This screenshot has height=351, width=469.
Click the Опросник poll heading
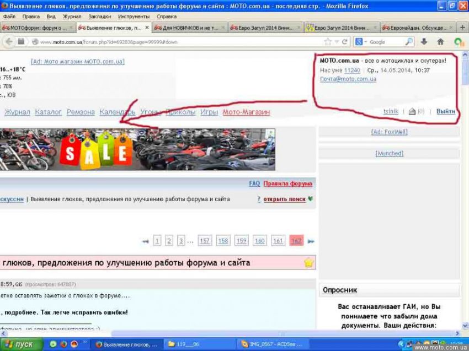pos(340,290)
